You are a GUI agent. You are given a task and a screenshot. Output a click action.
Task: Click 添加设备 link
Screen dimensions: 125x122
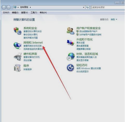coord(27,60)
